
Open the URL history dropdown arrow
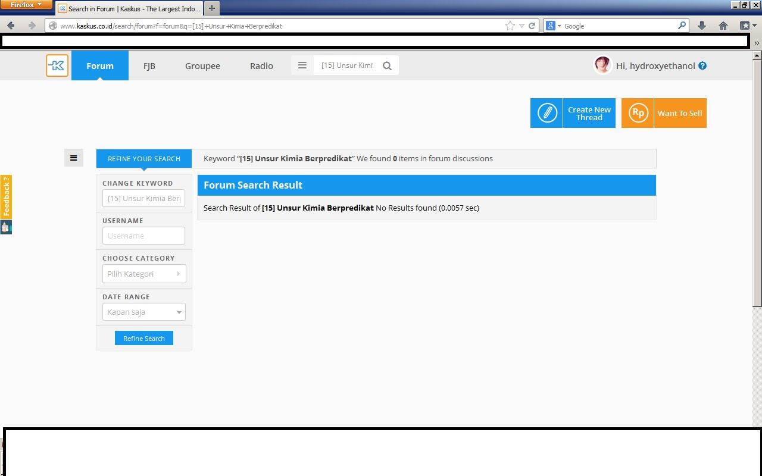point(521,26)
